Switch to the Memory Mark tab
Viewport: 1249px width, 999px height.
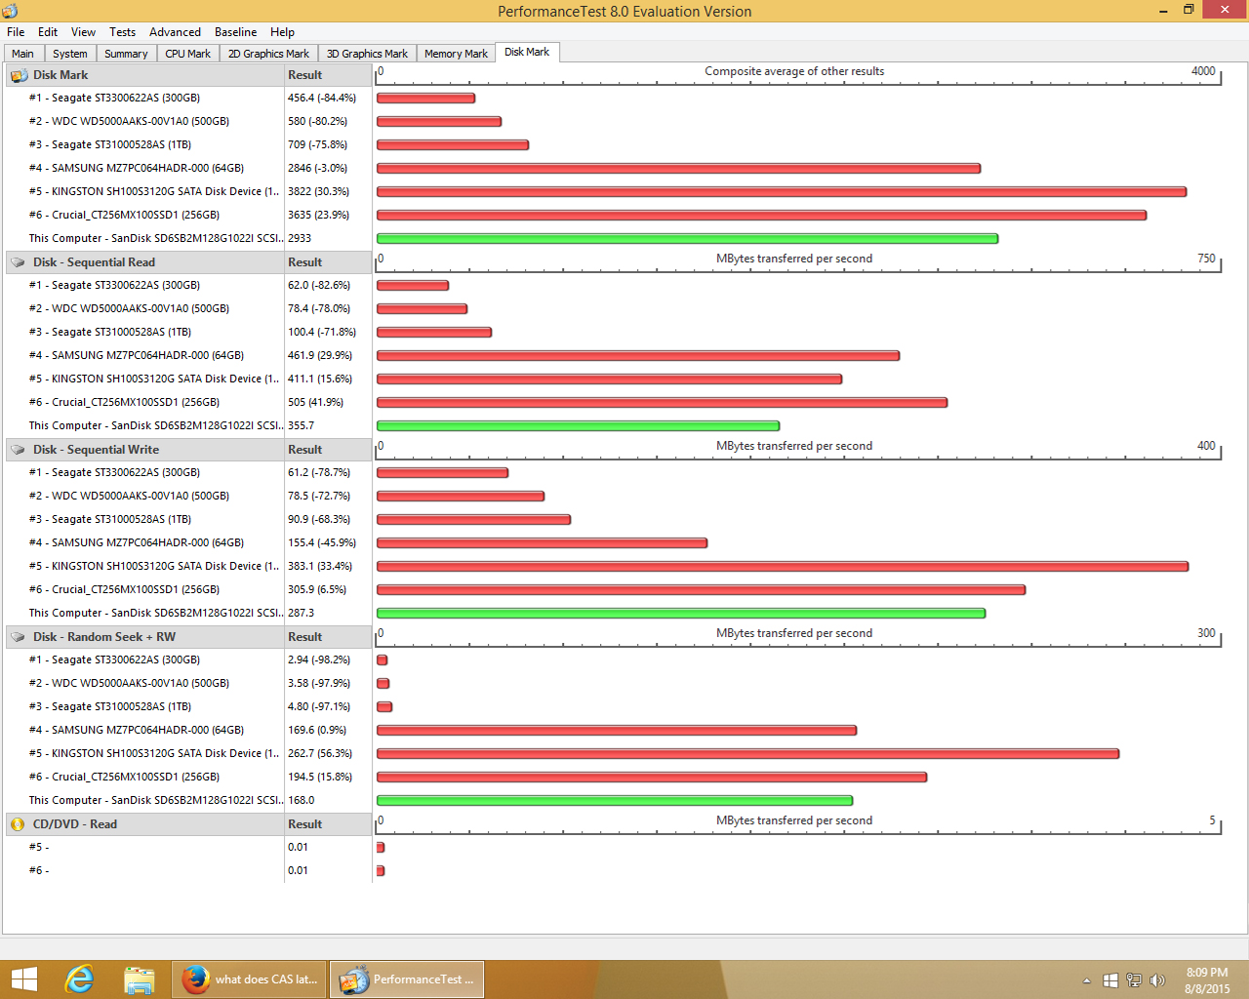457,54
